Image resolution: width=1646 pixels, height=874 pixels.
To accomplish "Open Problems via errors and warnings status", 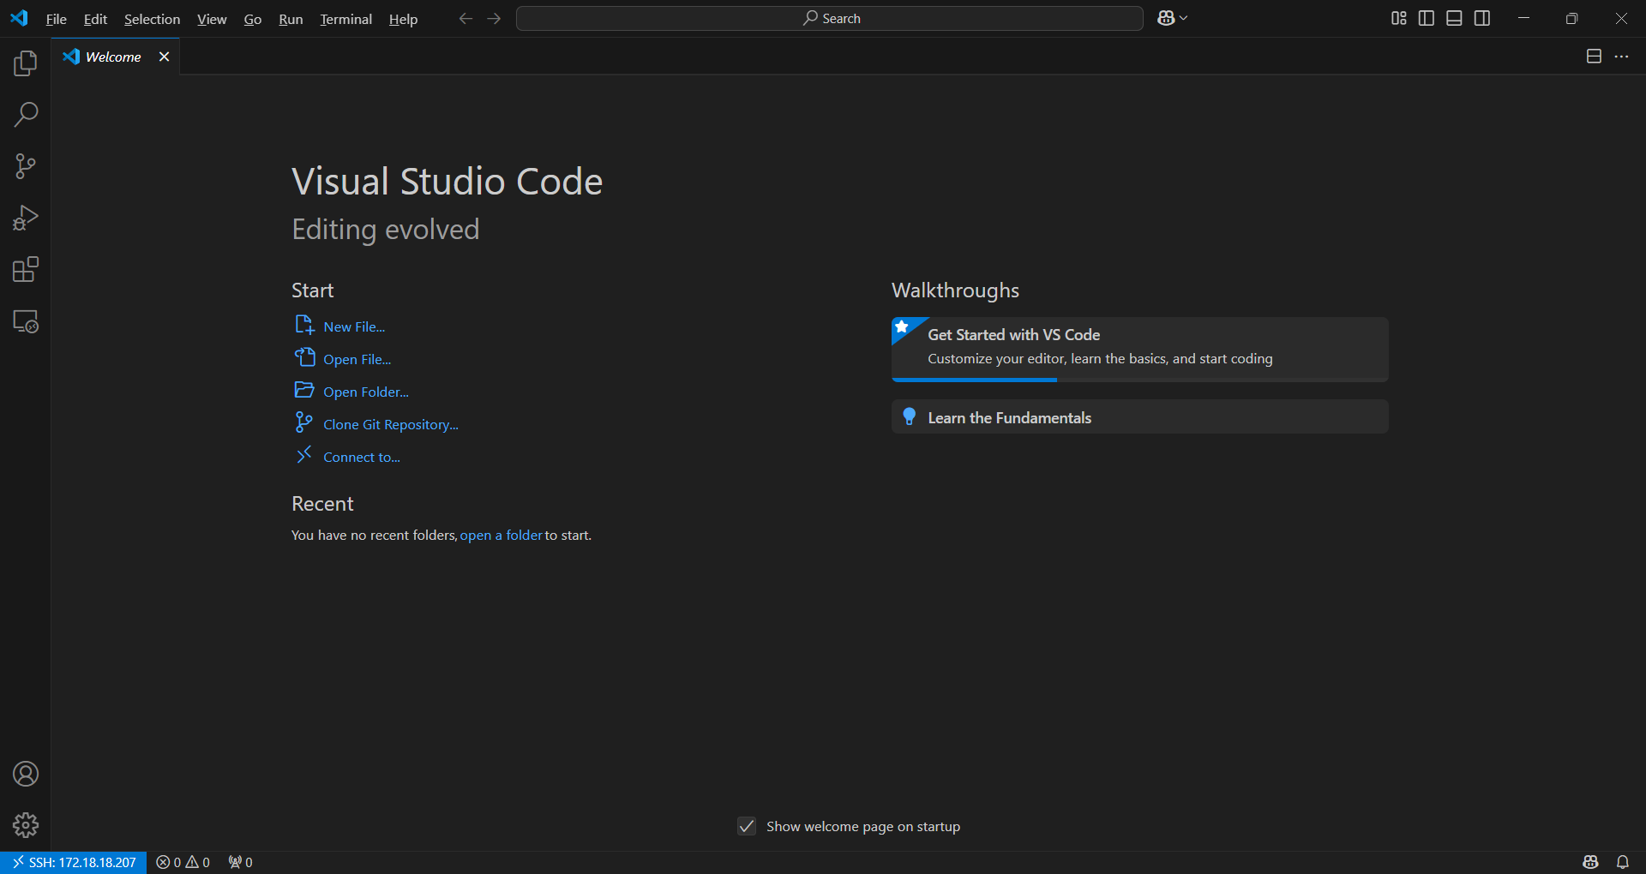I will [x=183, y=862].
